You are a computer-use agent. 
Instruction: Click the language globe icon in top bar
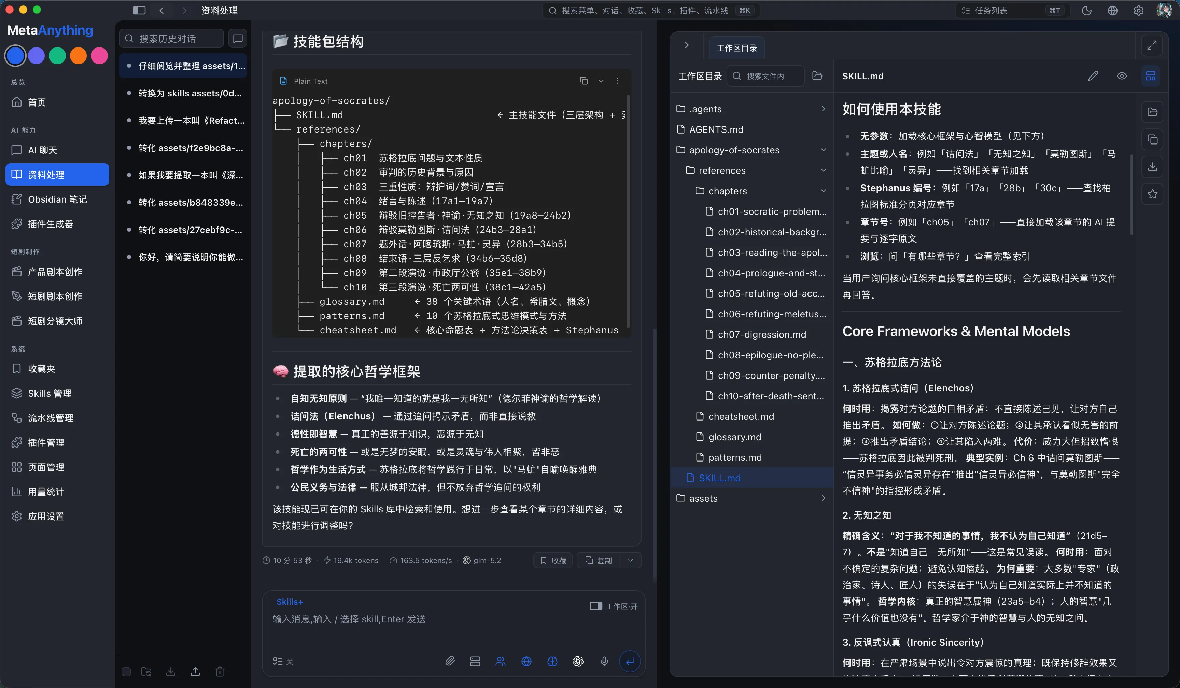[x=1113, y=10]
